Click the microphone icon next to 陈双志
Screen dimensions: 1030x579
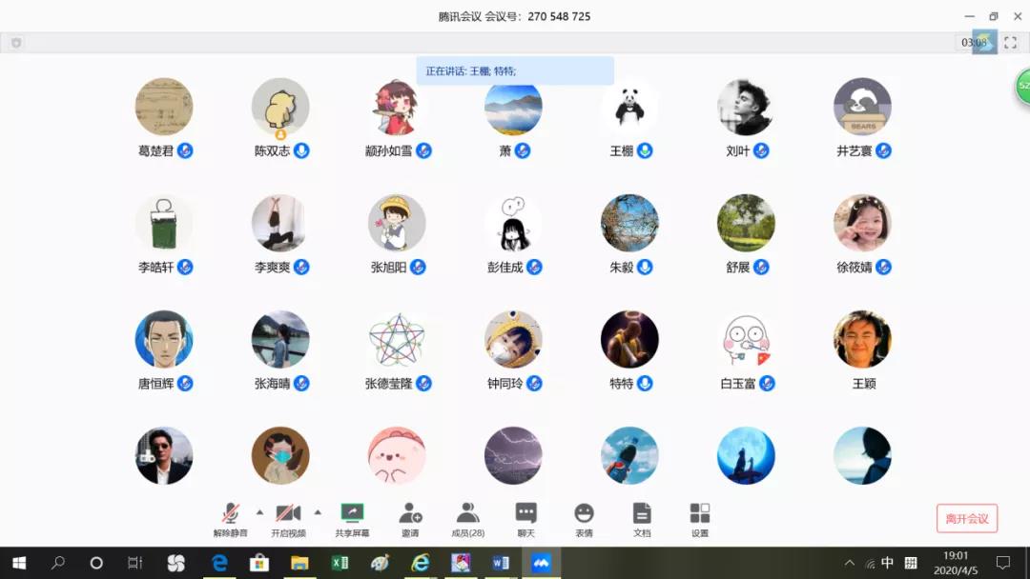pos(301,150)
